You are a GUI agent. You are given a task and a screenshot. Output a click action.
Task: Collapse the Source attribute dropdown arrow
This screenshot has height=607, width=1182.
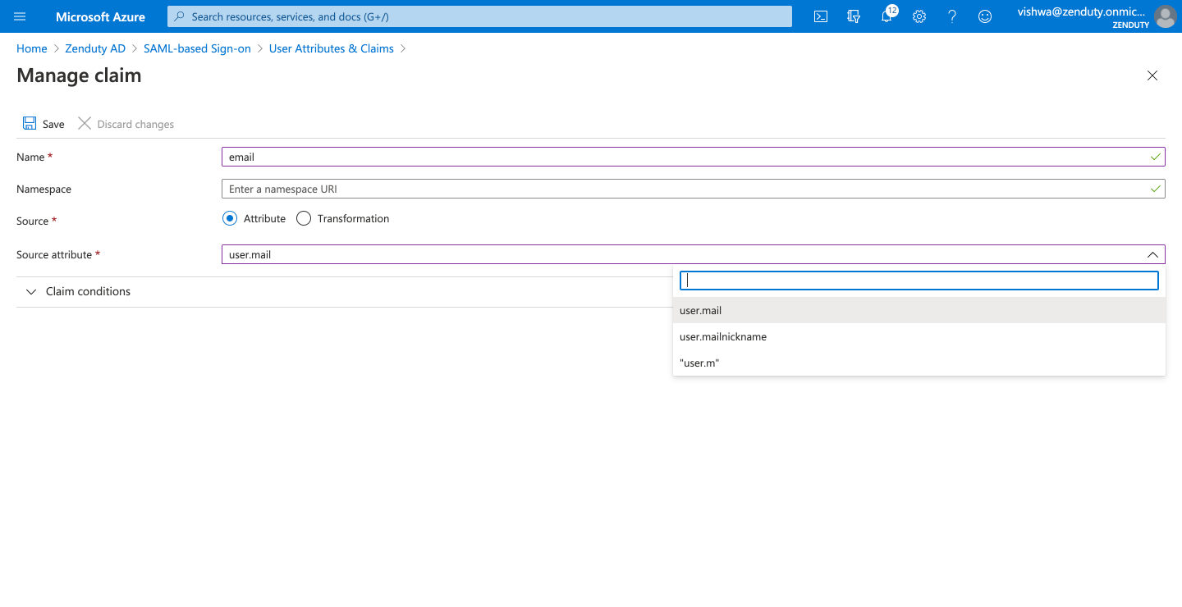coord(1152,254)
